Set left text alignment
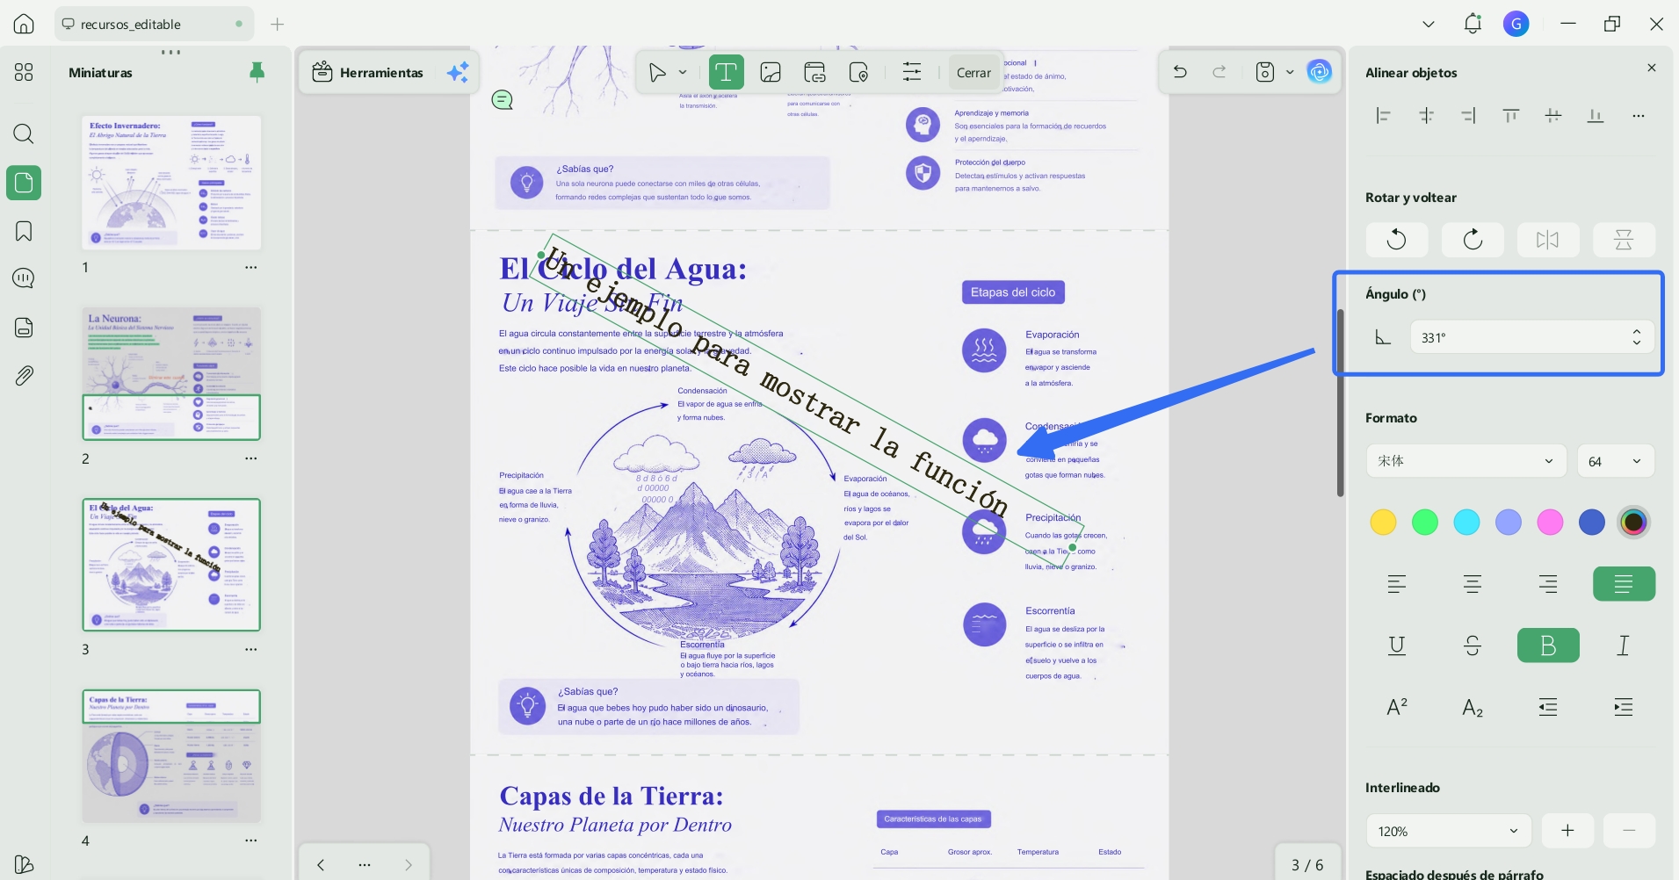The image size is (1679, 880). pos(1397,584)
